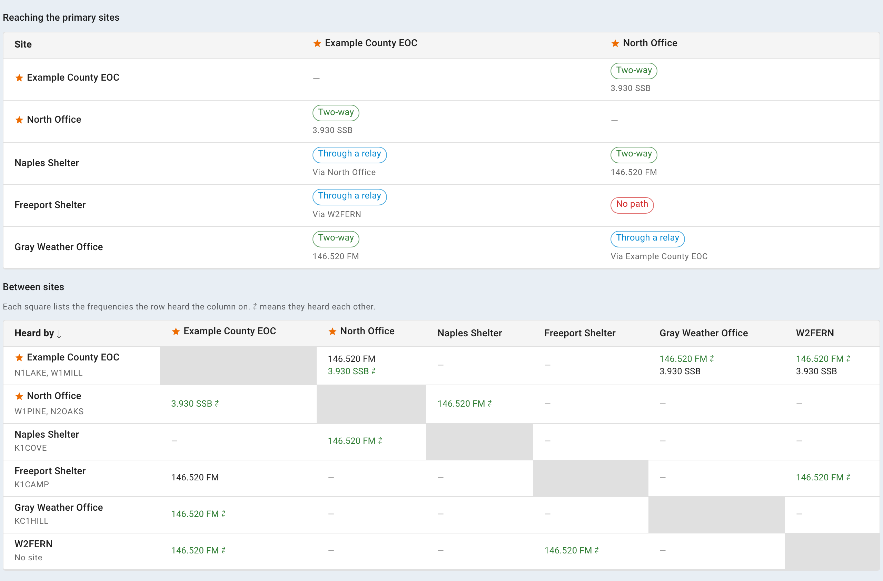The height and width of the screenshot is (581, 883).
Task: Click the Freeport Shelter column header in Between sites
Action: coord(579,333)
